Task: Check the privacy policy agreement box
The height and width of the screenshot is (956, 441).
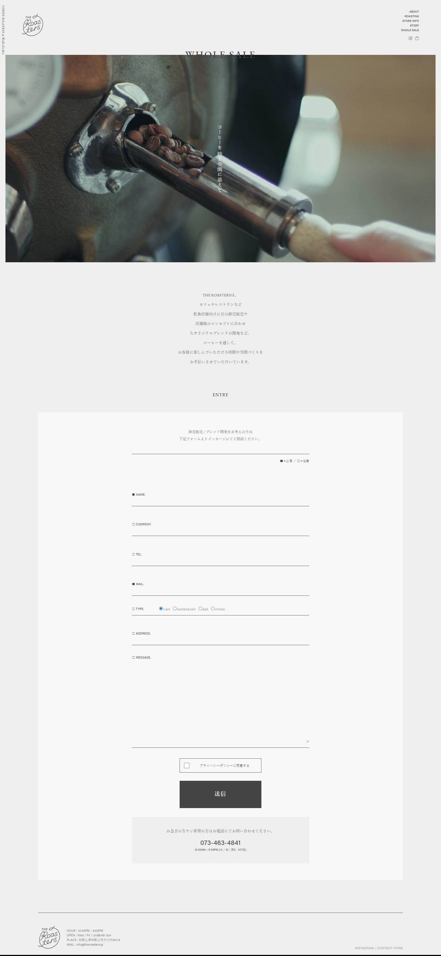Action: (x=187, y=765)
